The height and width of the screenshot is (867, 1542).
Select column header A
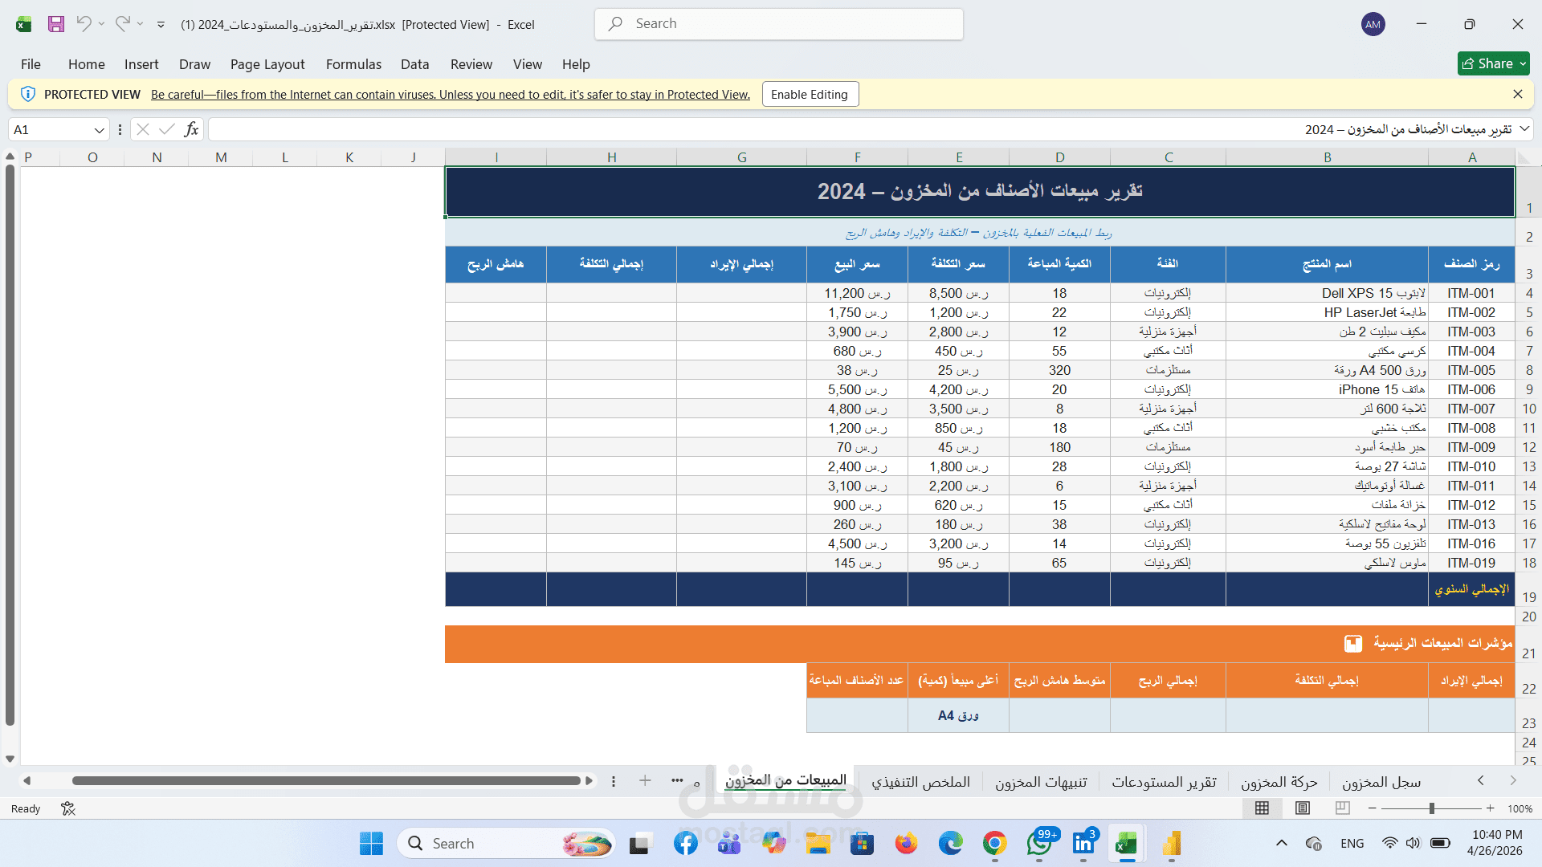(x=1472, y=157)
